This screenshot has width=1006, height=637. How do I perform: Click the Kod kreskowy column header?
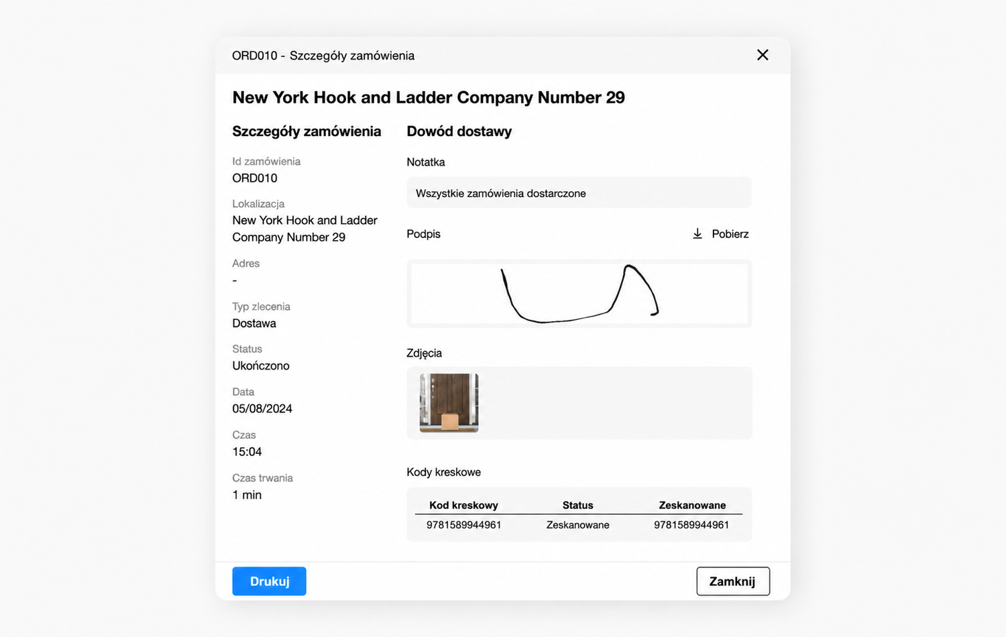coord(463,505)
